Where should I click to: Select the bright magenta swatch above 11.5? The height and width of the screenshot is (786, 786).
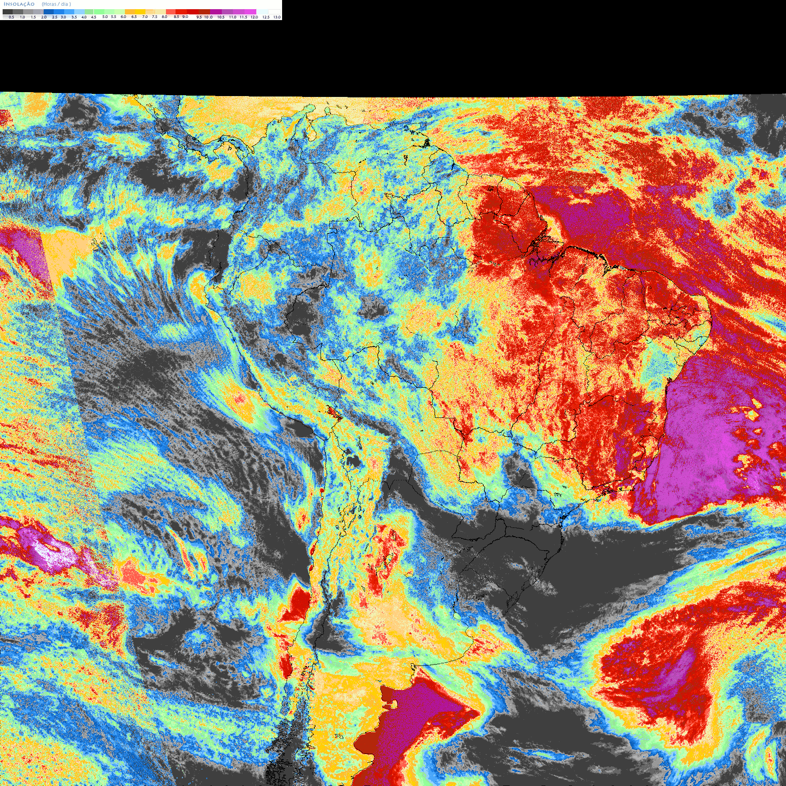pos(250,12)
